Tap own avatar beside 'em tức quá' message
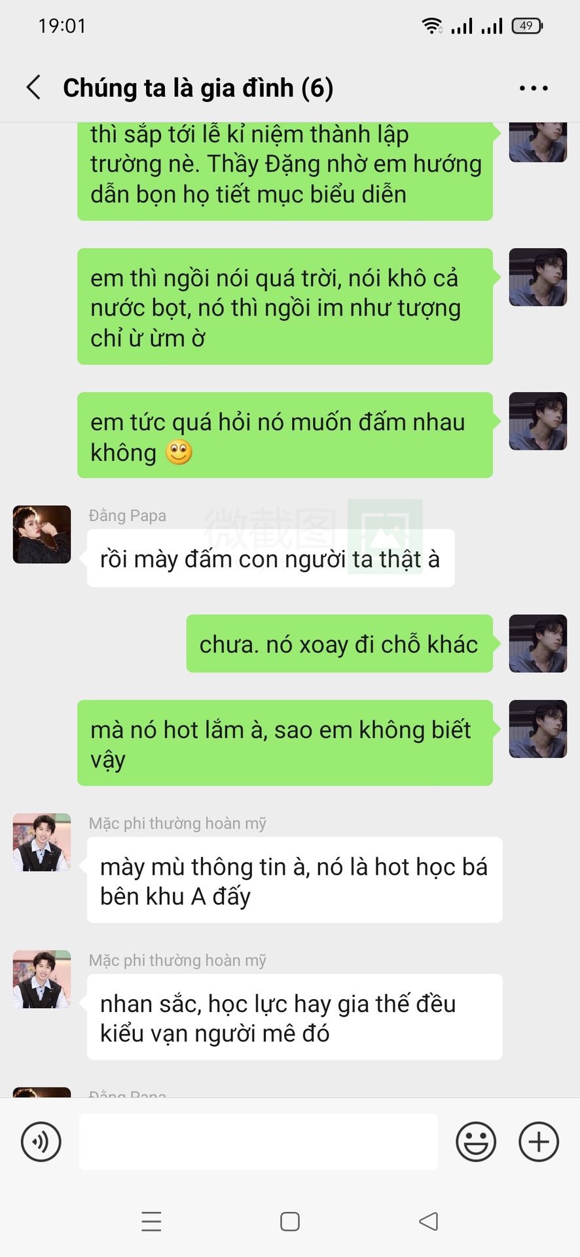The image size is (580, 1257). pyautogui.click(x=538, y=421)
